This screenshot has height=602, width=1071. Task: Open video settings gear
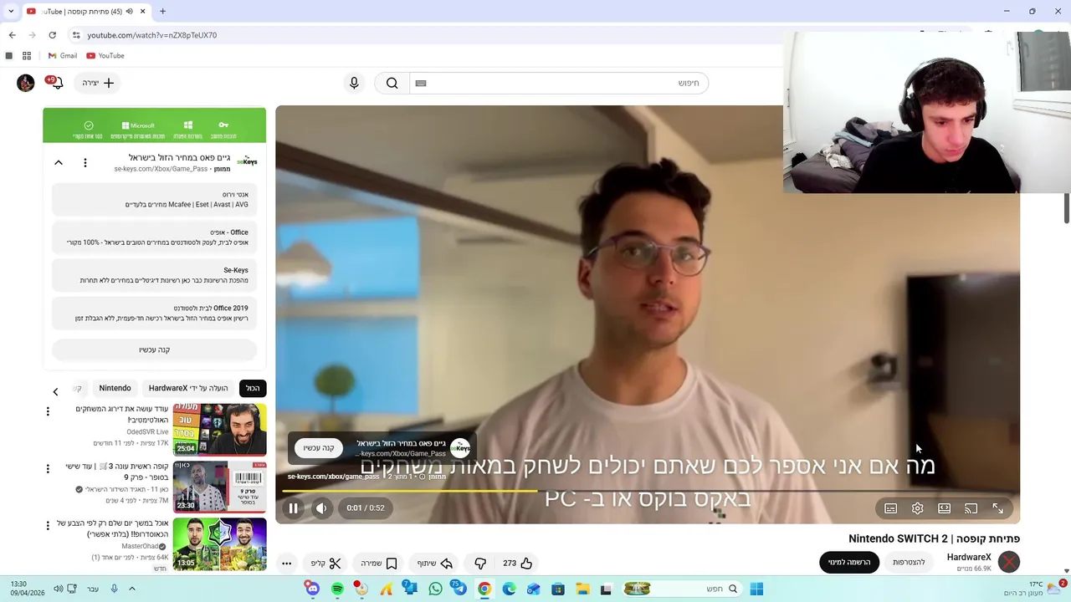918,508
